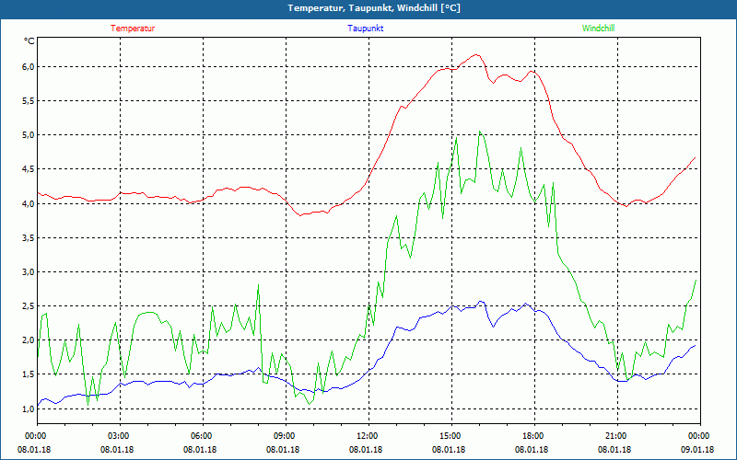Image resolution: width=737 pixels, height=460 pixels.
Task: Click the red Temperatur legend label
Action: click(x=133, y=29)
